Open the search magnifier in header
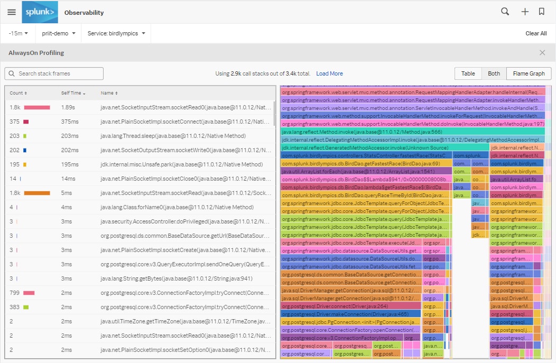This screenshot has height=363, width=556. 505,12
